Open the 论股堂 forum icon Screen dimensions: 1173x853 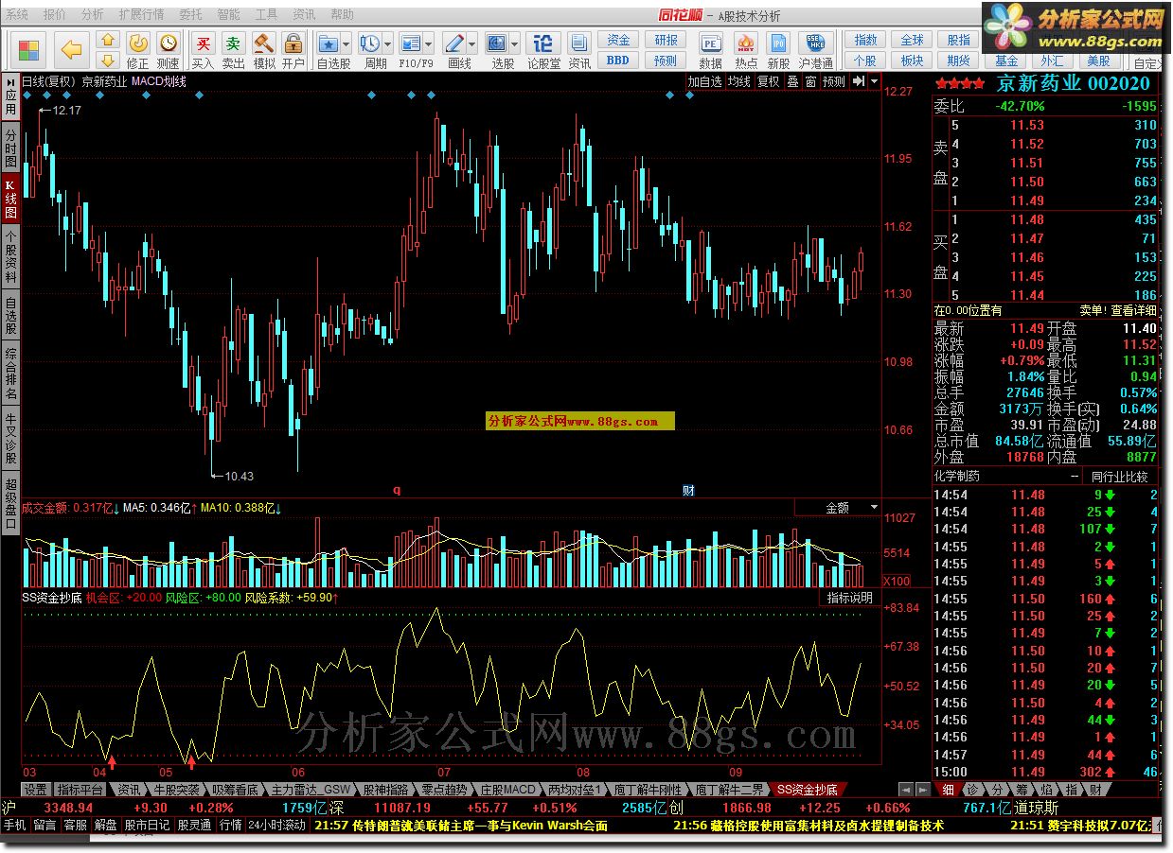pos(543,50)
